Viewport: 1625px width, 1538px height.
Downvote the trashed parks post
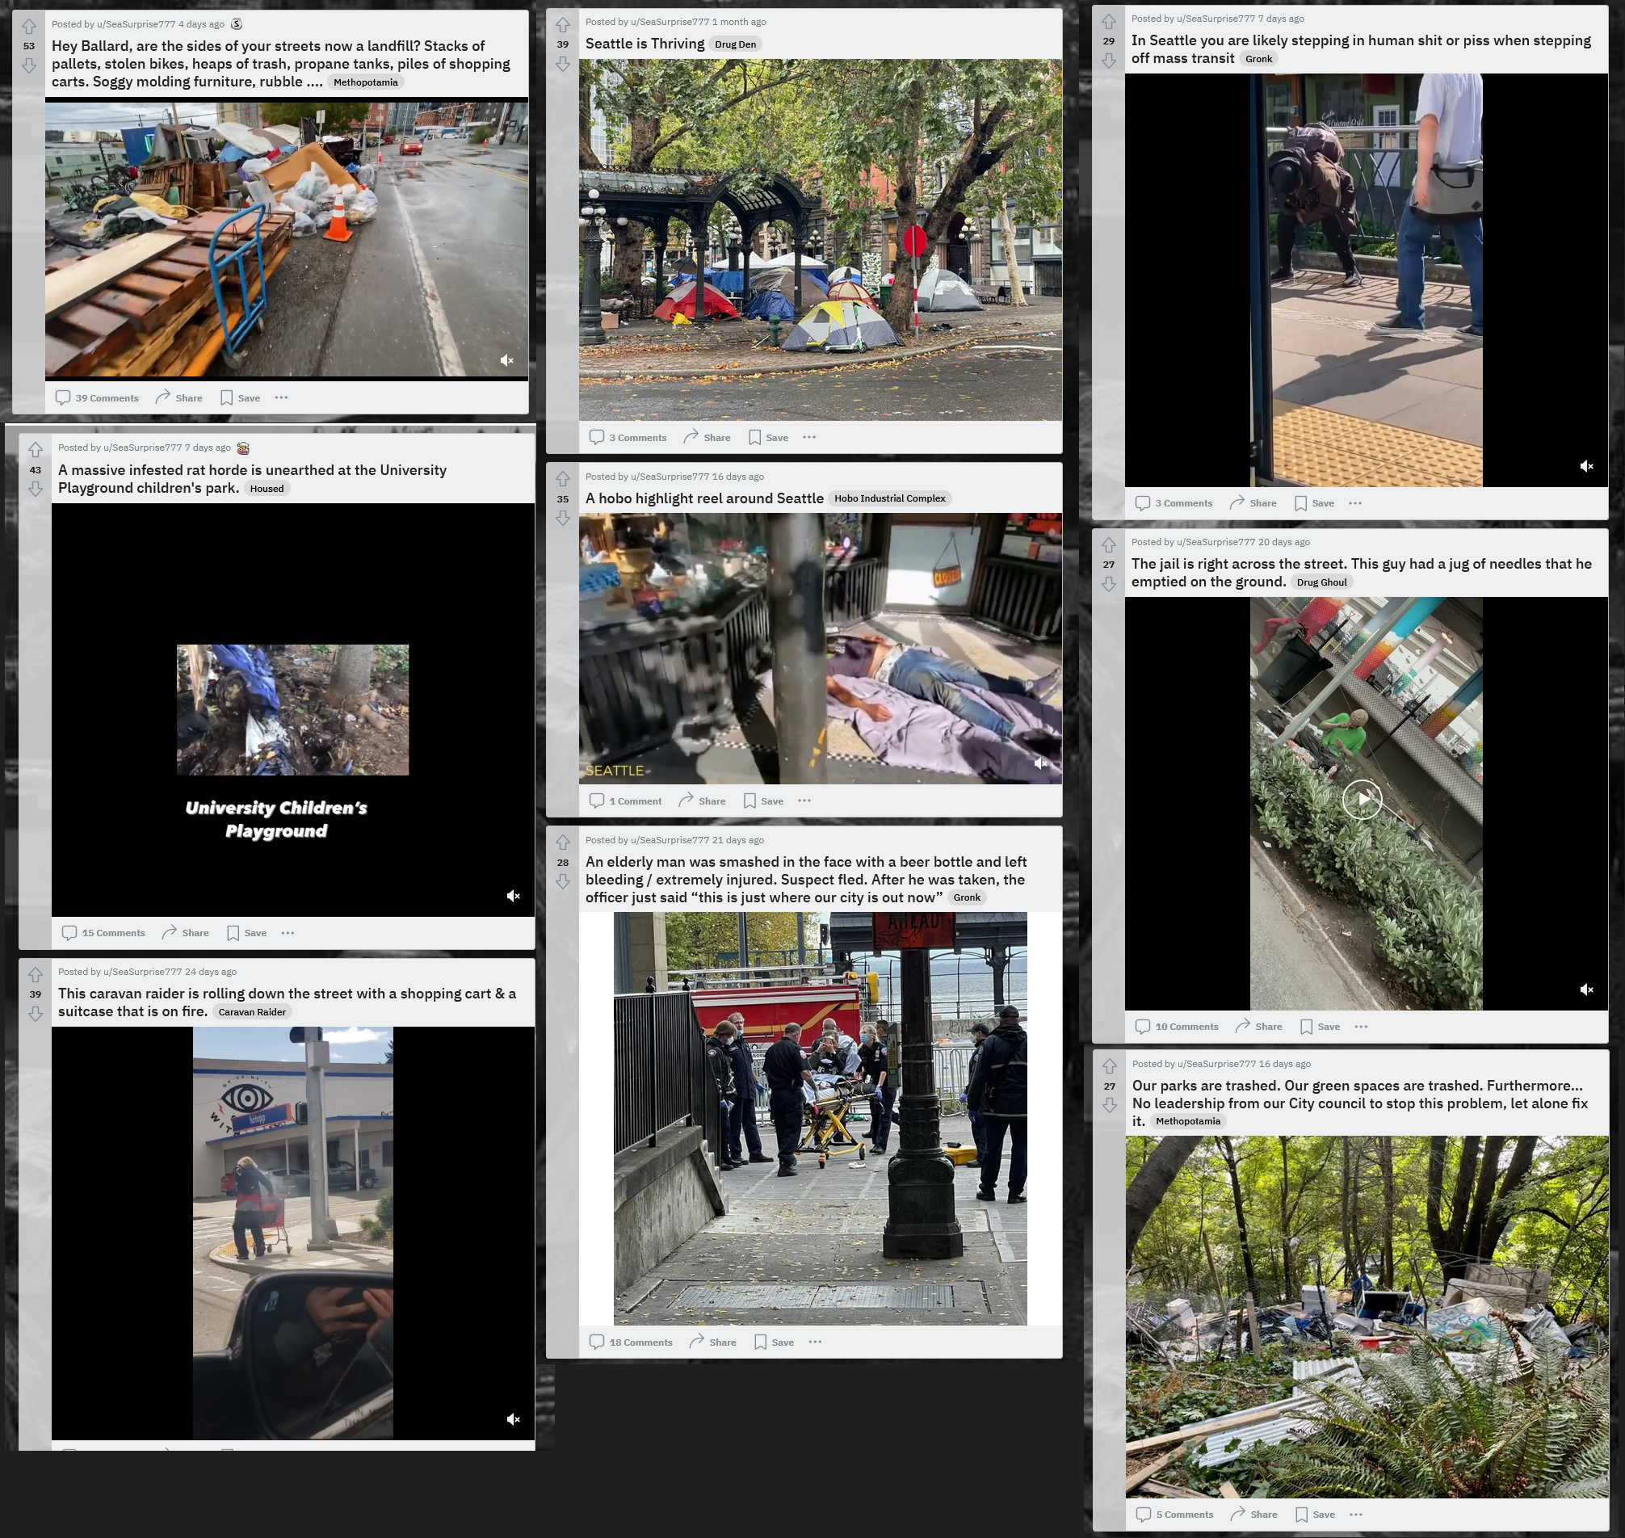pos(1109,1105)
